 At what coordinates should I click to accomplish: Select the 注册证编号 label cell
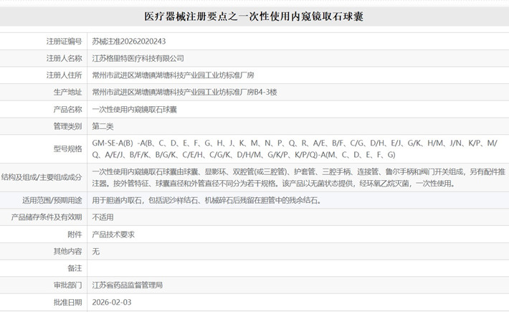point(64,41)
